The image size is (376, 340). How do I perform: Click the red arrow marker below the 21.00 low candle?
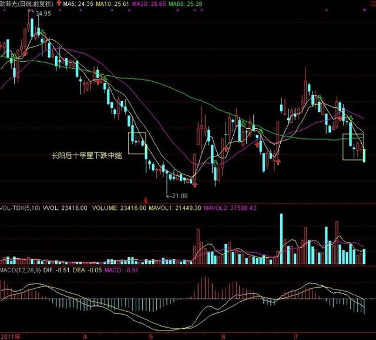pos(195,184)
